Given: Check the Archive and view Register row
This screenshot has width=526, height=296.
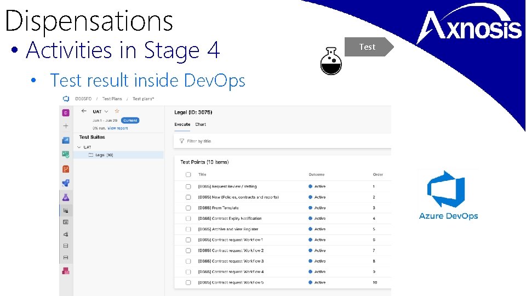Looking at the screenshot, I should 188,229.
